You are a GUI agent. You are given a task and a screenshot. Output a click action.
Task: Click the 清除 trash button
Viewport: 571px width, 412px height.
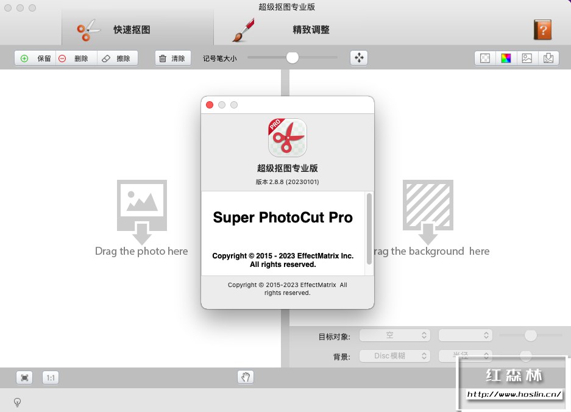pyautogui.click(x=173, y=59)
